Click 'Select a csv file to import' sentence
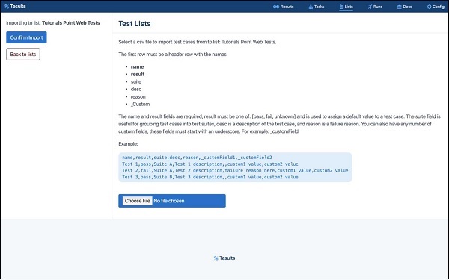This screenshot has height=280, width=449. 198,42
